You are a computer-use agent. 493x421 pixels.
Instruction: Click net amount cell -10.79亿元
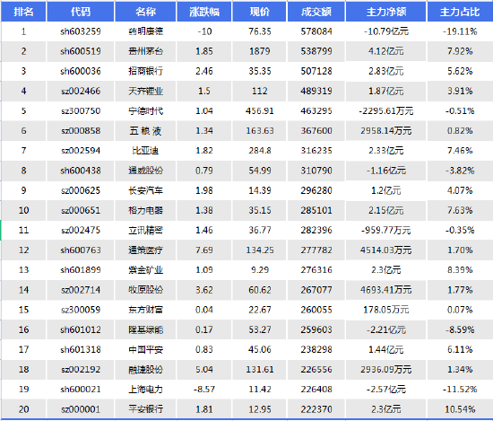pos(386,31)
